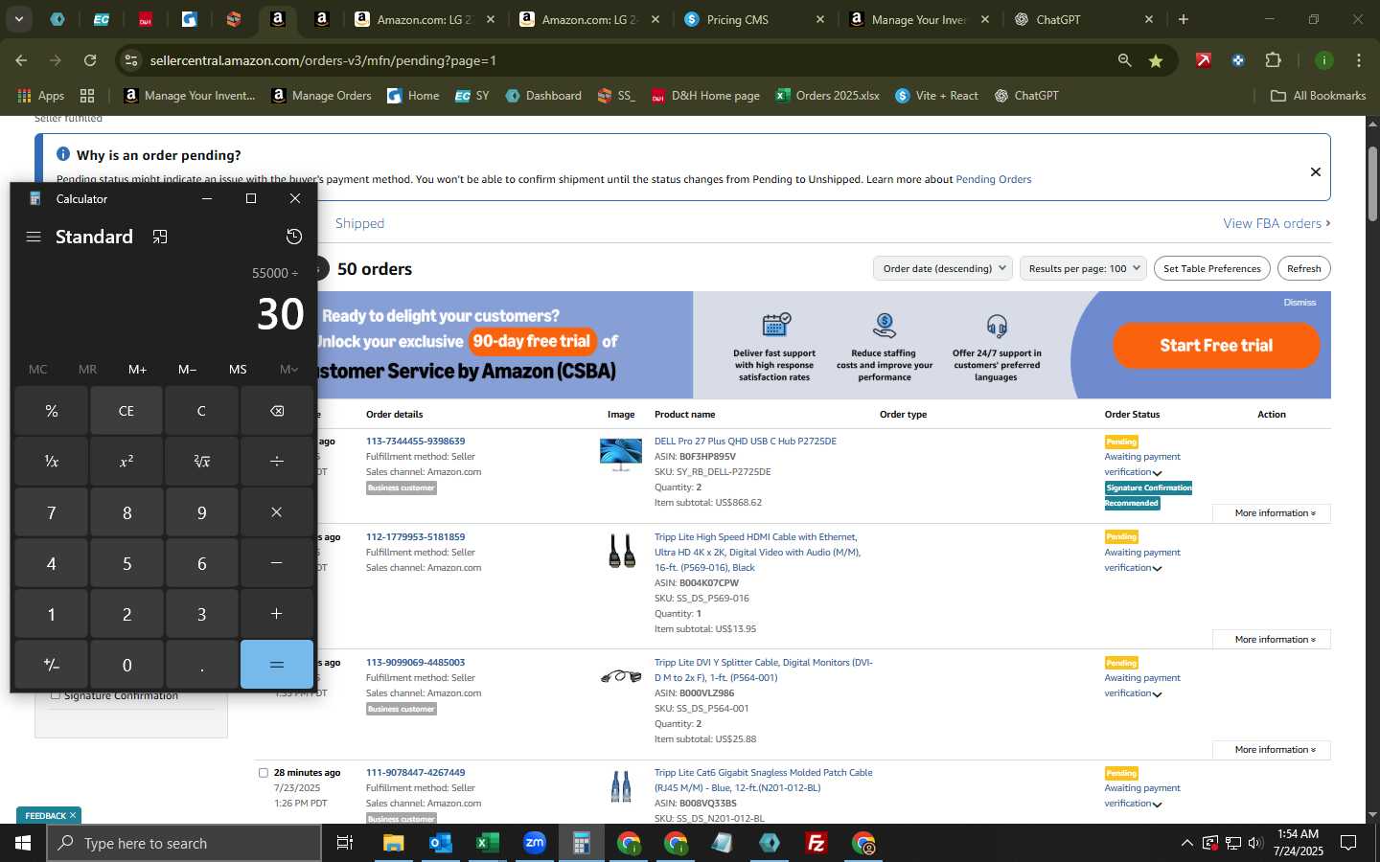Toggle Calculator keep-on-top mode icon

pyautogui.click(x=160, y=237)
